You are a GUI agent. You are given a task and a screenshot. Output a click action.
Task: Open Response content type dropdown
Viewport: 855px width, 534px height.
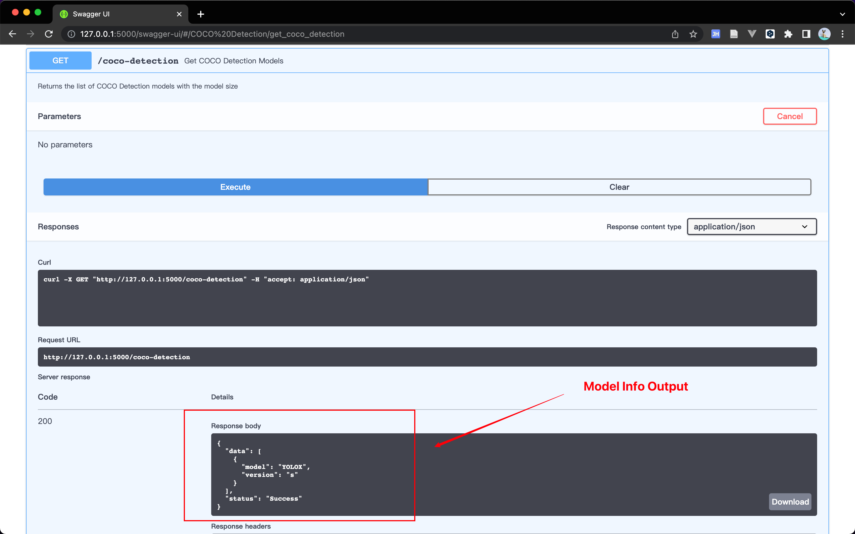751,226
